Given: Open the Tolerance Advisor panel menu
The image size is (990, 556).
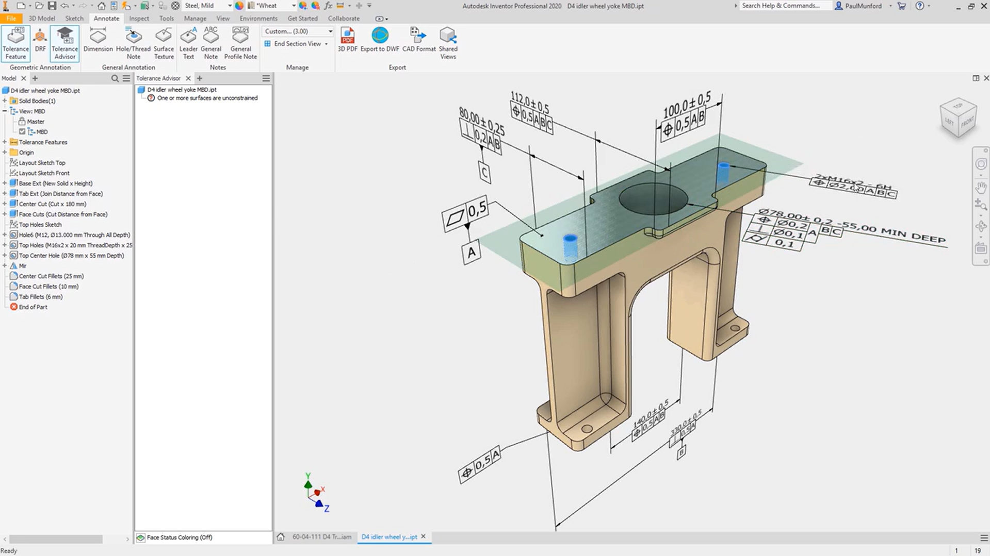Looking at the screenshot, I should click(x=266, y=78).
